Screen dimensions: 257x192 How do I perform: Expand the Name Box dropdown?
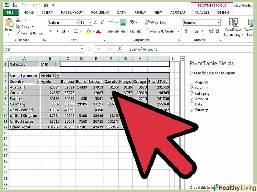coord(82,49)
